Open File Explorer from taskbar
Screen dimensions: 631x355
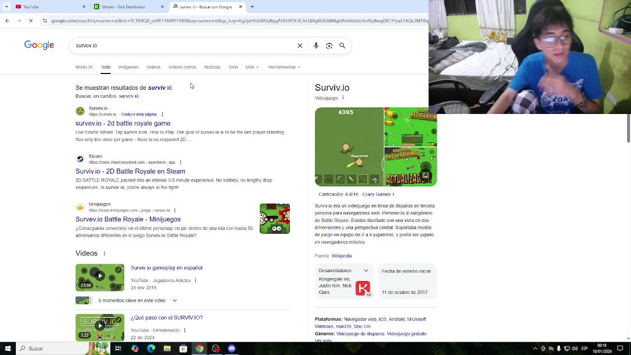167,349
